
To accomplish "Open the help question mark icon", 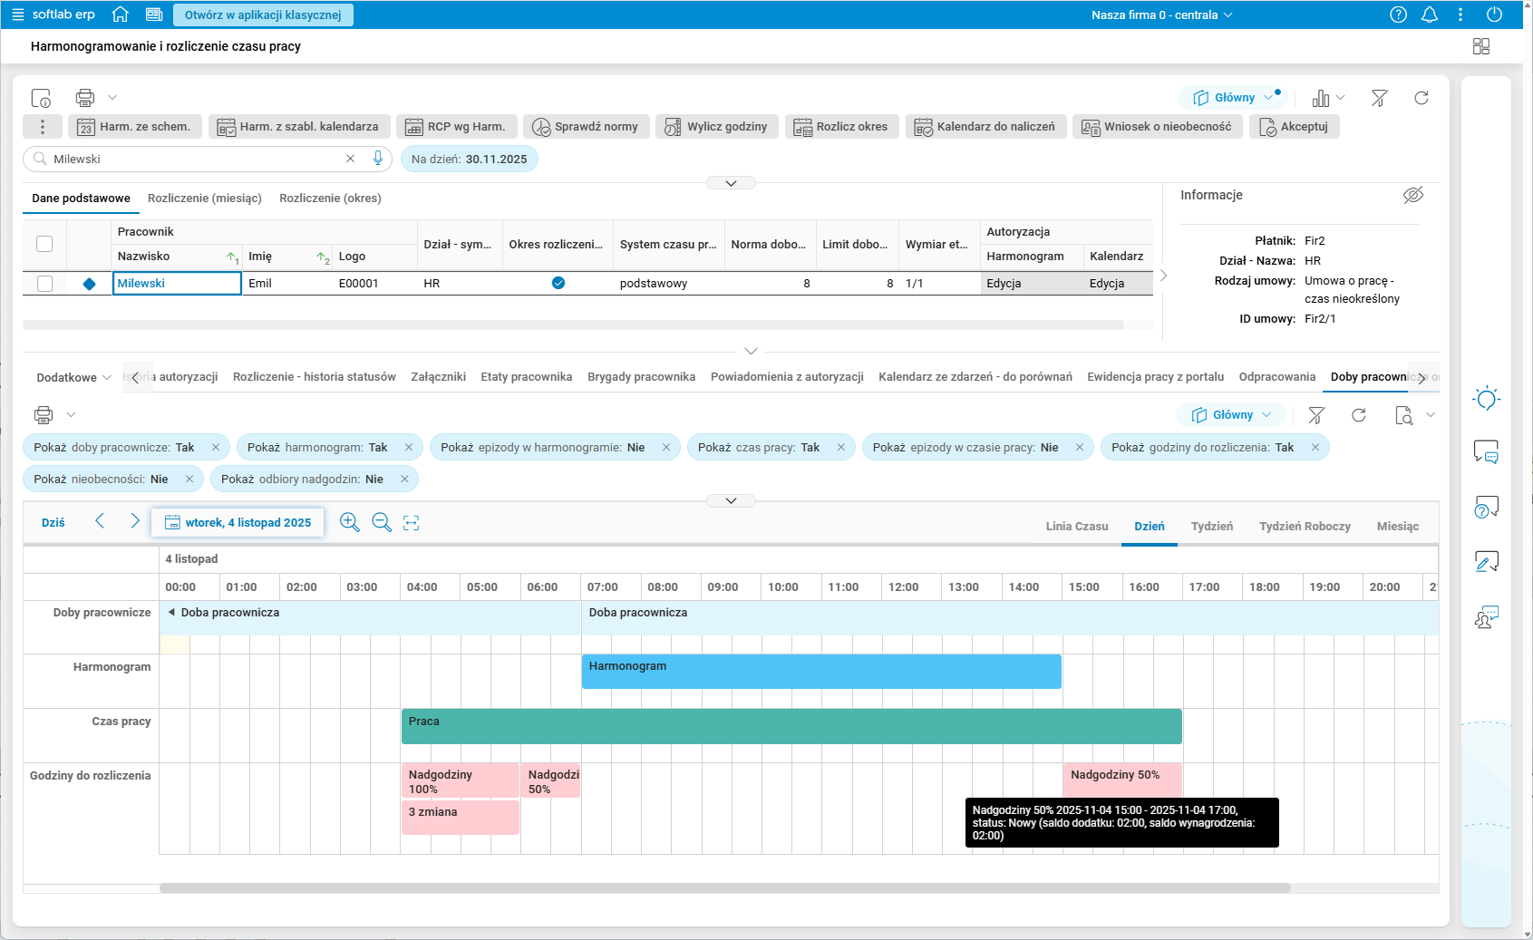I will (1399, 15).
